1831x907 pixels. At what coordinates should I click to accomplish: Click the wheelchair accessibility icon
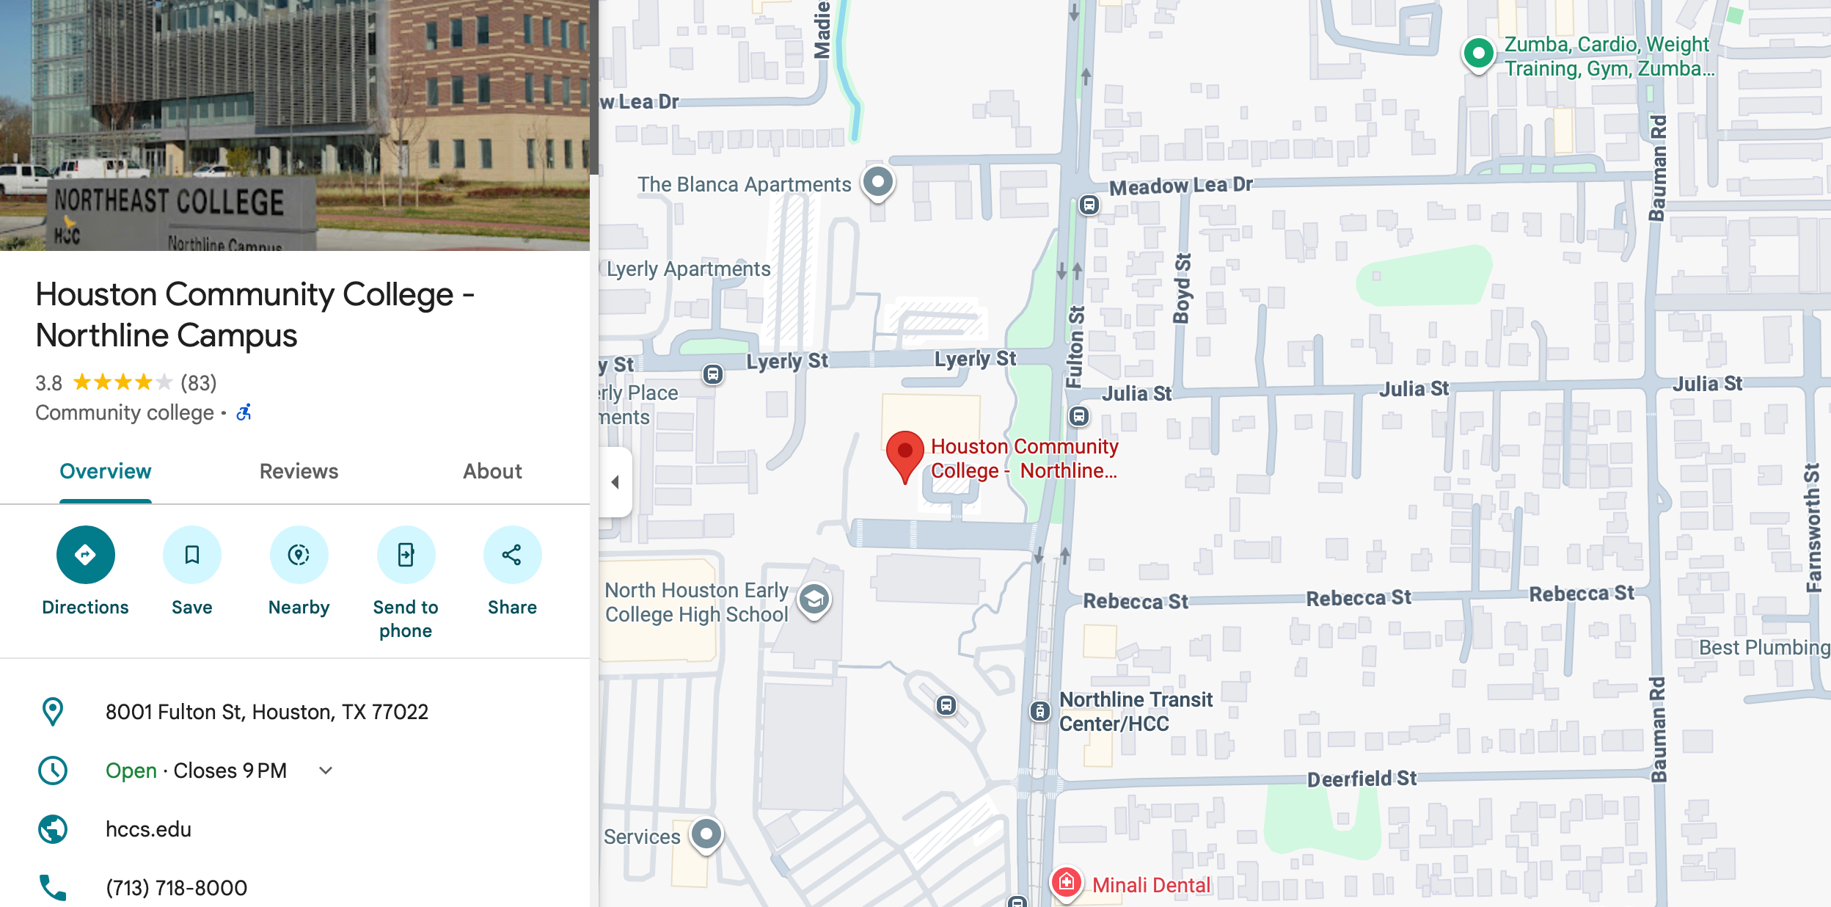pos(244,412)
